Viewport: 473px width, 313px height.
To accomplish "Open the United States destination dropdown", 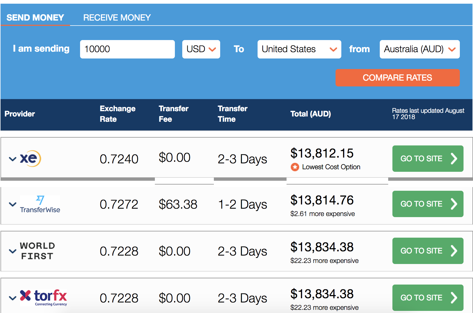I will pyautogui.click(x=299, y=49).
